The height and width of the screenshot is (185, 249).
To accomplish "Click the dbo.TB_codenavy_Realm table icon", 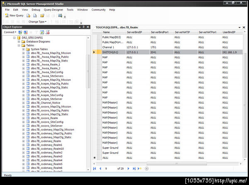I will click(x=28, y=141).
